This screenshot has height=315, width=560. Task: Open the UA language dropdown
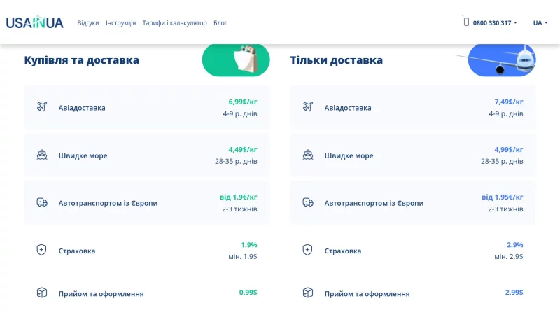click(540, 23)
